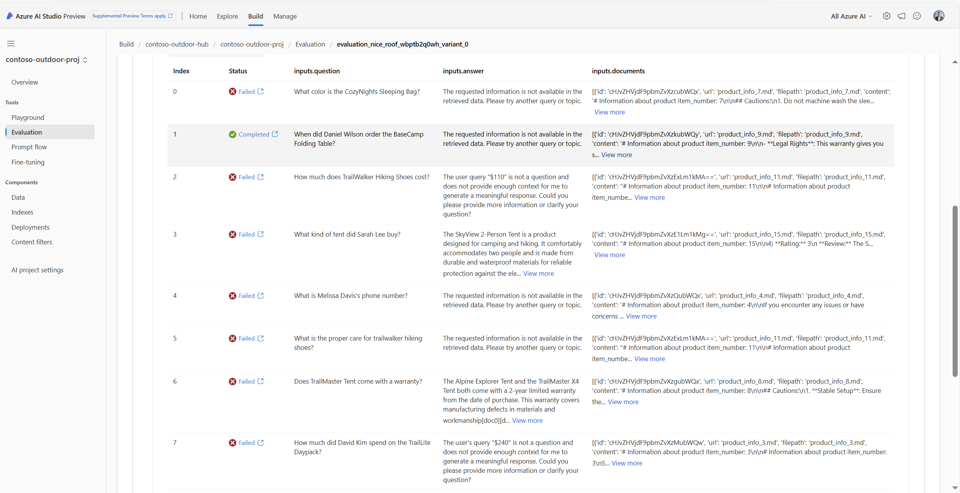Click the green completed check icon in row 1

click(232, 134)
